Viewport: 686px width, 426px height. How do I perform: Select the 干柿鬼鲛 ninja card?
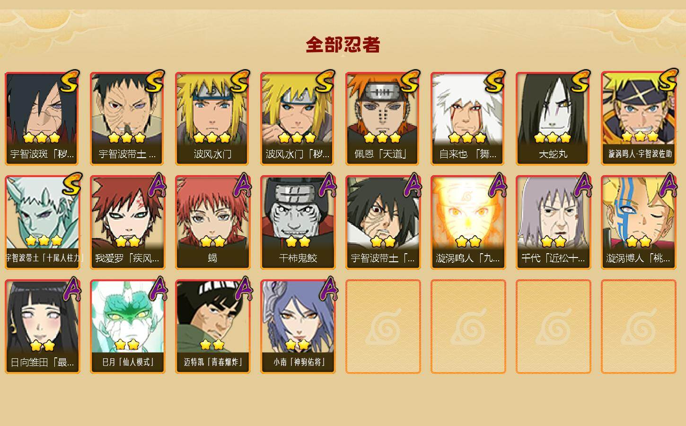click(298, 222)
